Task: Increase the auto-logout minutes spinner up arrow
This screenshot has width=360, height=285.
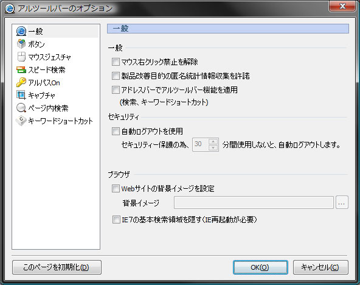Action: click(x=213, y=141)
